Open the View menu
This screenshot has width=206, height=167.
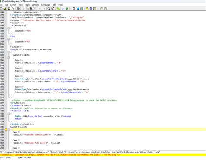(20, 5)
